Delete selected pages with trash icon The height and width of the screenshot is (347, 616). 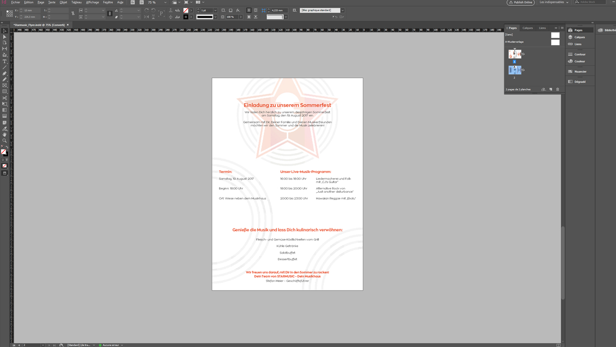[x=558, y=89]
